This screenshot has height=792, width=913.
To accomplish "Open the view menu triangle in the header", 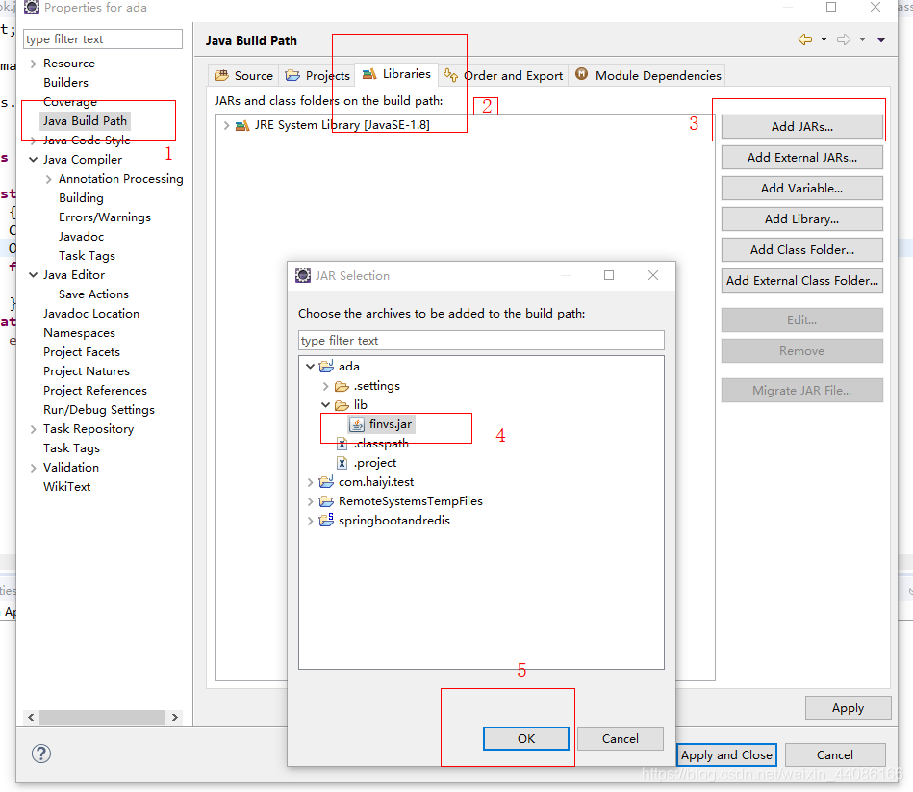I will coord(880,39).
